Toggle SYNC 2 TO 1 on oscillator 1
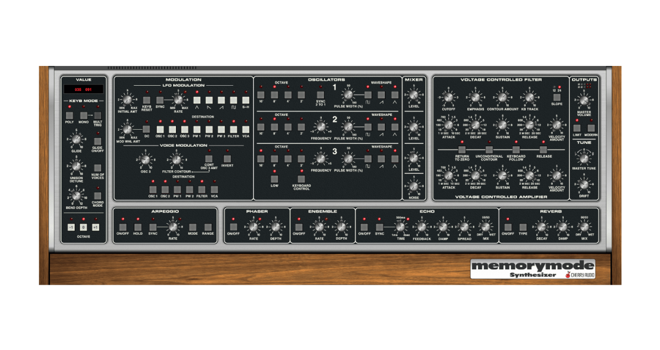 click(321, 95)
